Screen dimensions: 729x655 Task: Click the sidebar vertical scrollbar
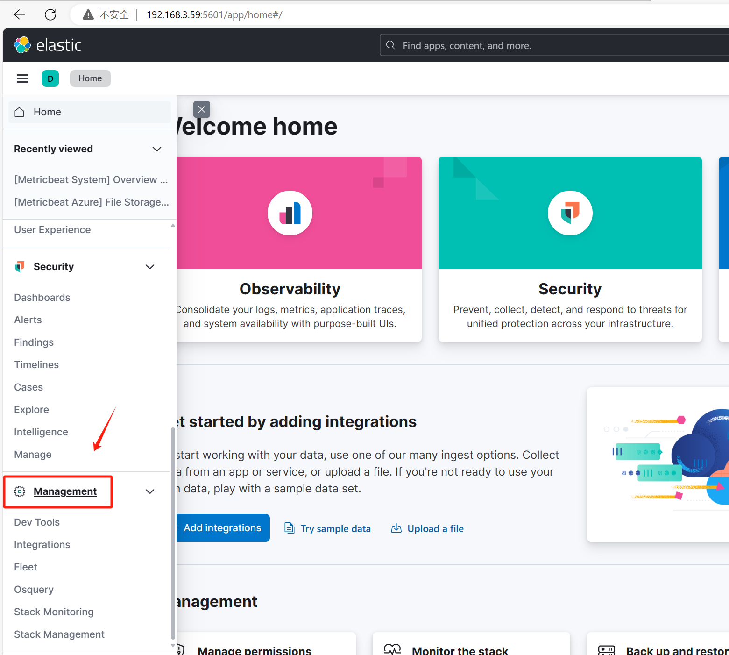[173, 534]
